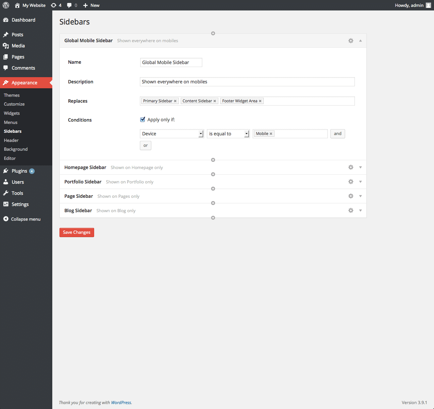
Task: Follow the WordPress footer link
Action: 121,402
